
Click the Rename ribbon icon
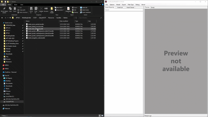click(46, 10)
